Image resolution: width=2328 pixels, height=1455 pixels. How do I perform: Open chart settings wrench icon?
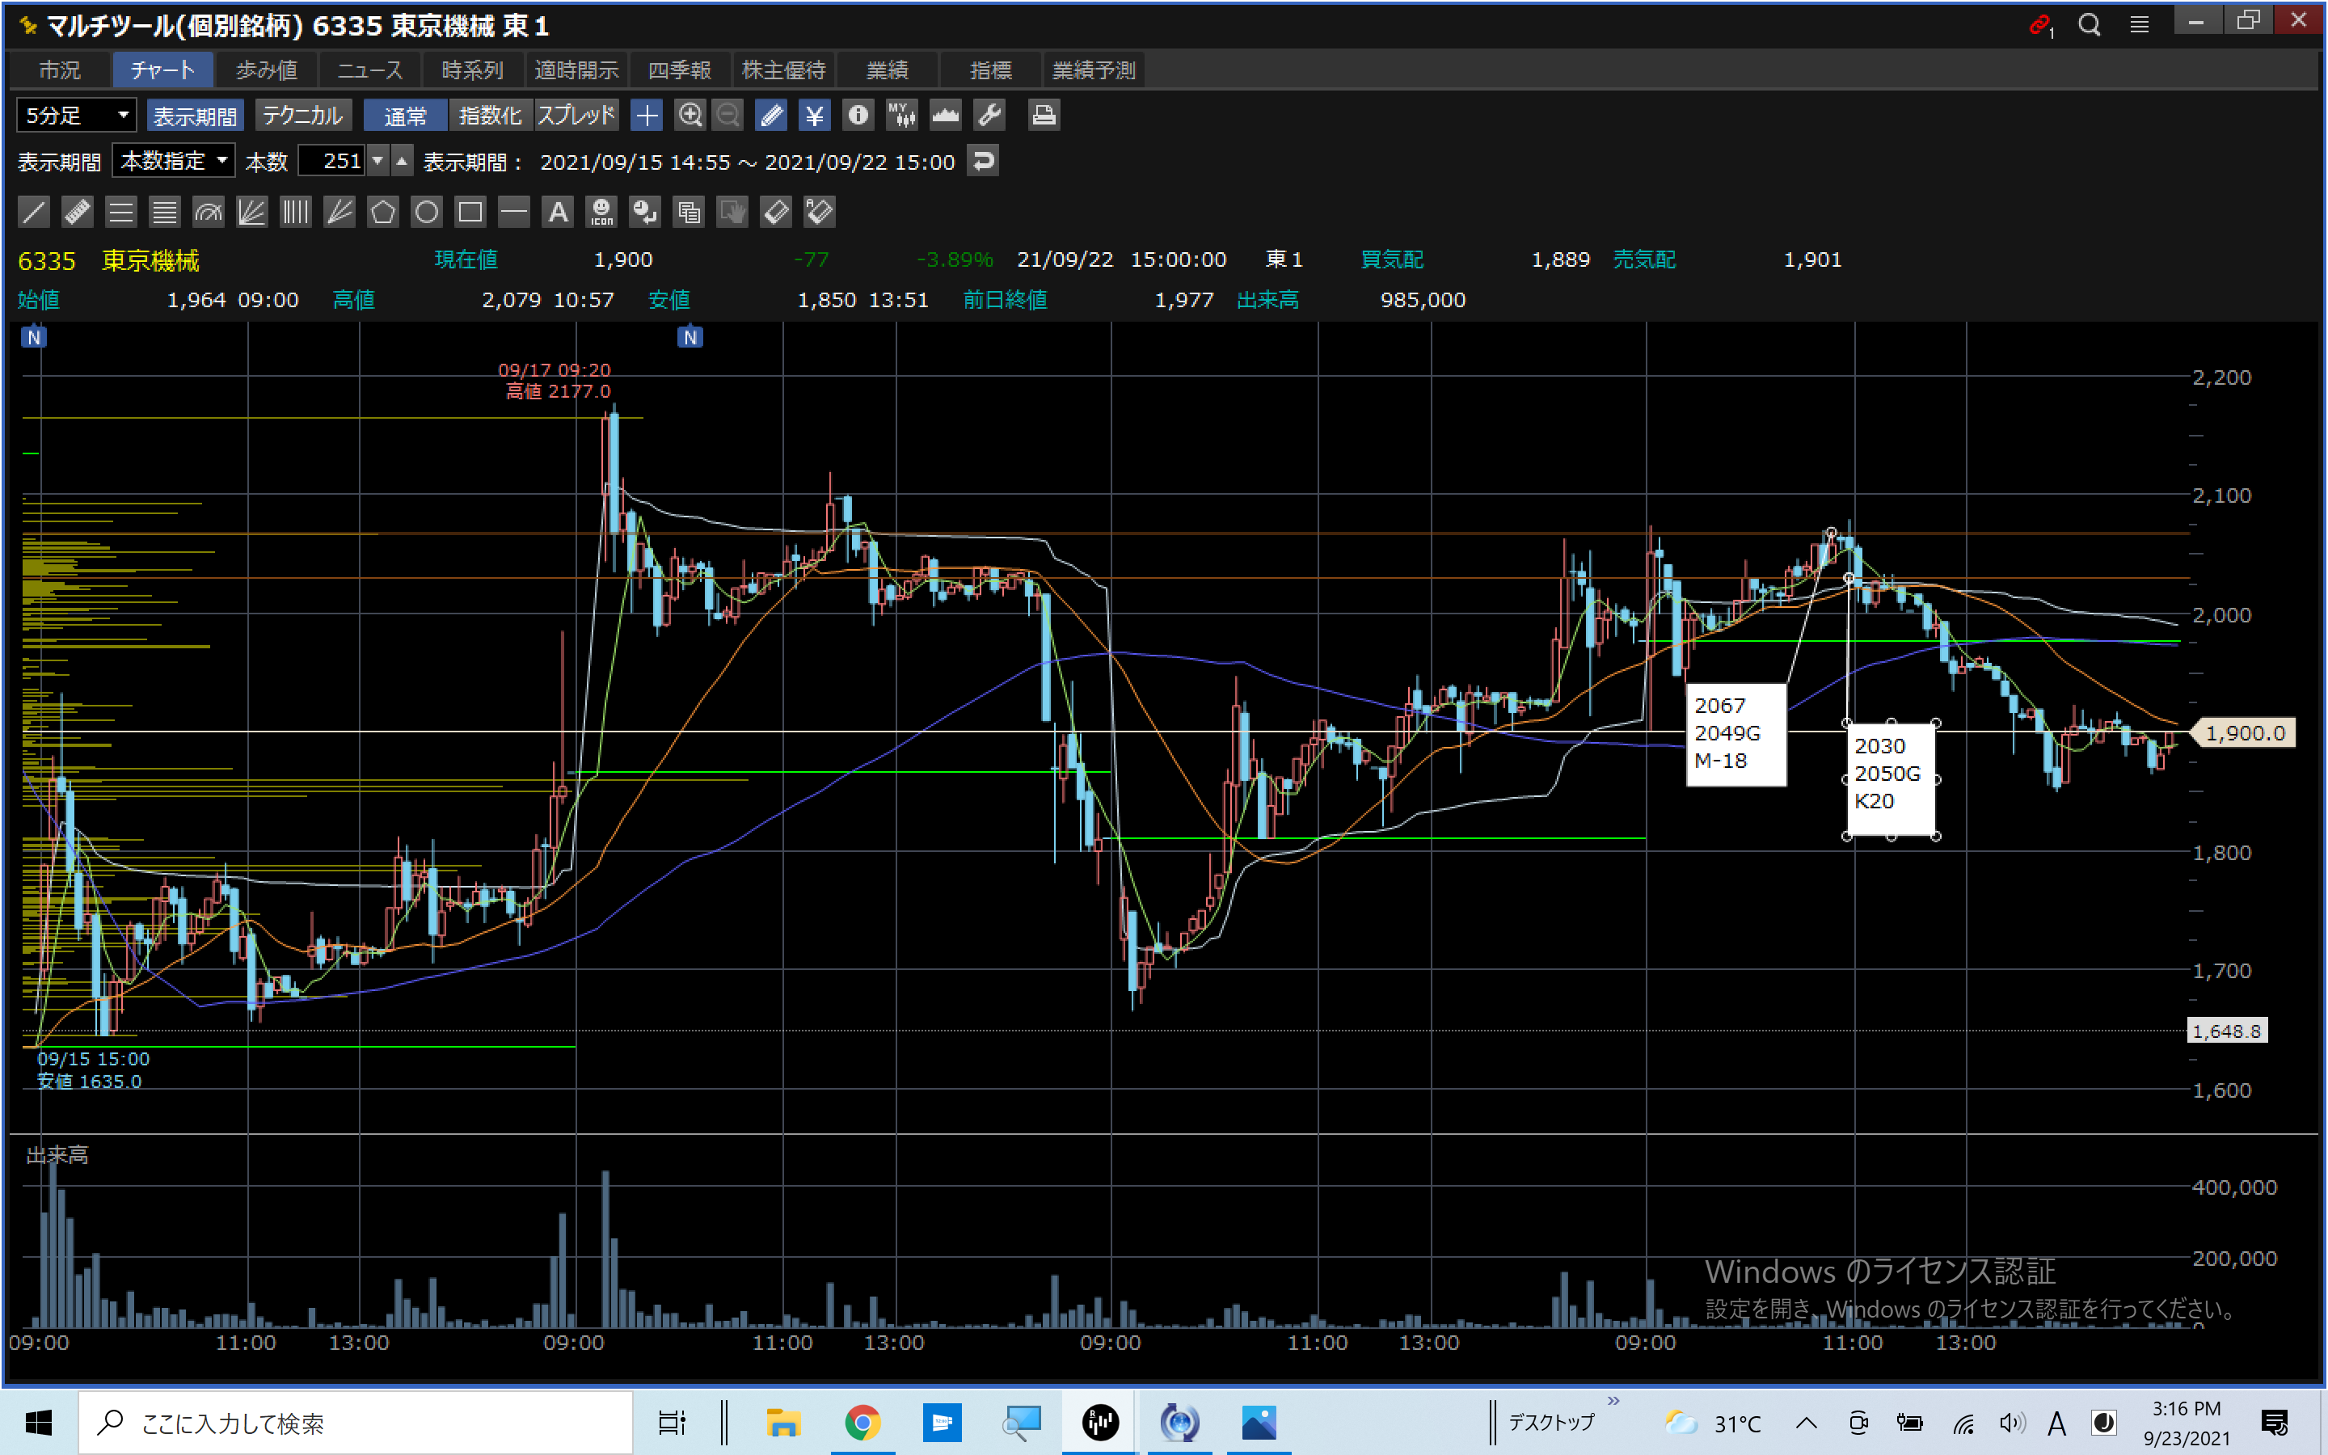(x=989, y=116)
